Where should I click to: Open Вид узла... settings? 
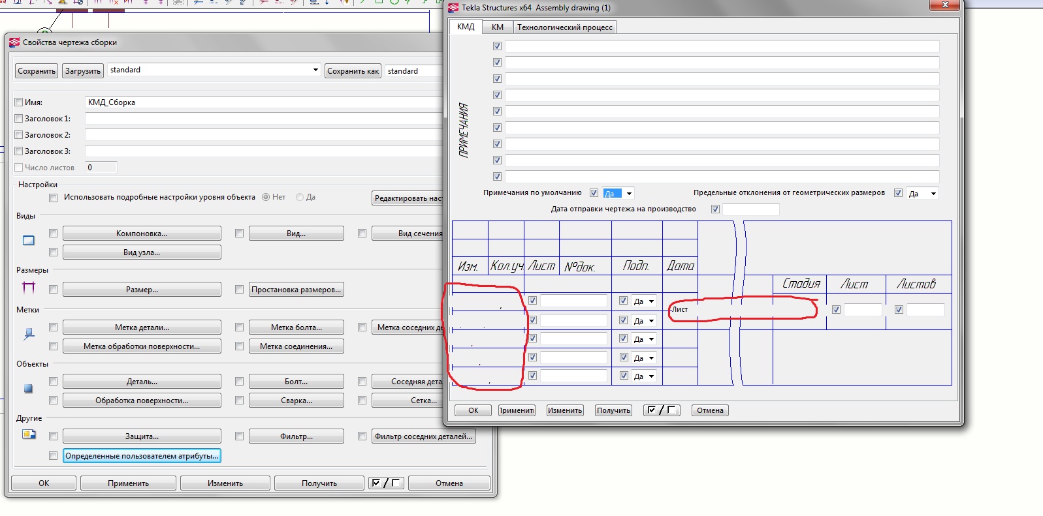pos(142,252)
